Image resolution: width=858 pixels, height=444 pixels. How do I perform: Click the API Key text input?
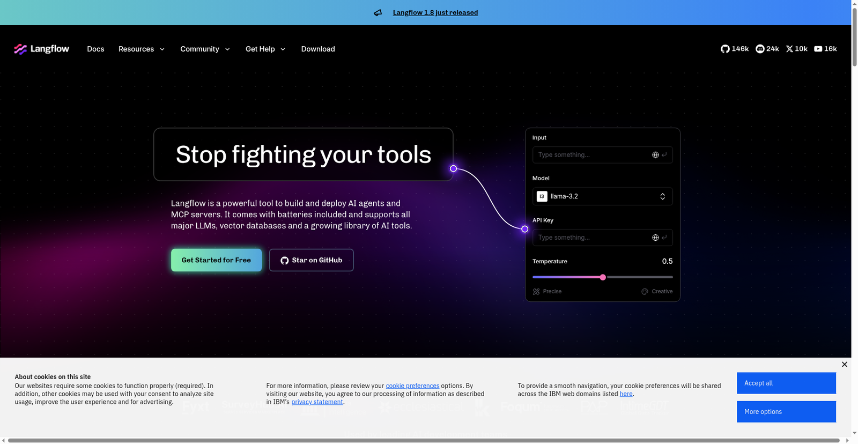590,238
